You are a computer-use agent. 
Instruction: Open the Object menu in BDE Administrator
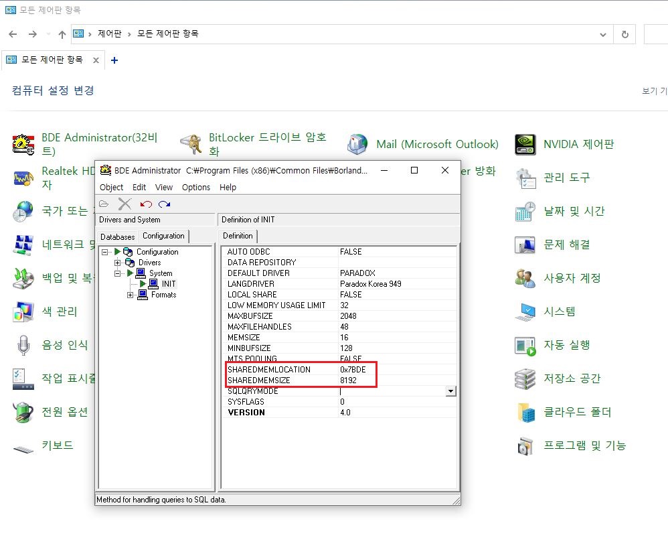pyautogui.click(x=111, y=188)
